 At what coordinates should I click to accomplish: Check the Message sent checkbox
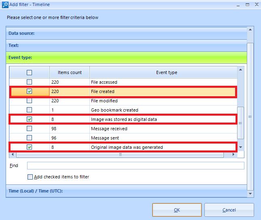pyautogui.click(x=29, y=138)
